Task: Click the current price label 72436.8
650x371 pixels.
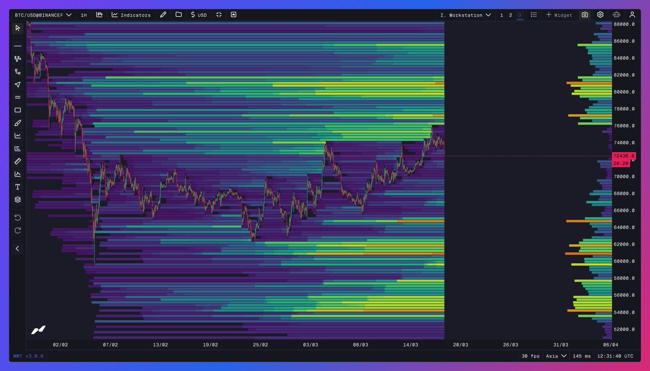Action: click(x=623, y=156)
